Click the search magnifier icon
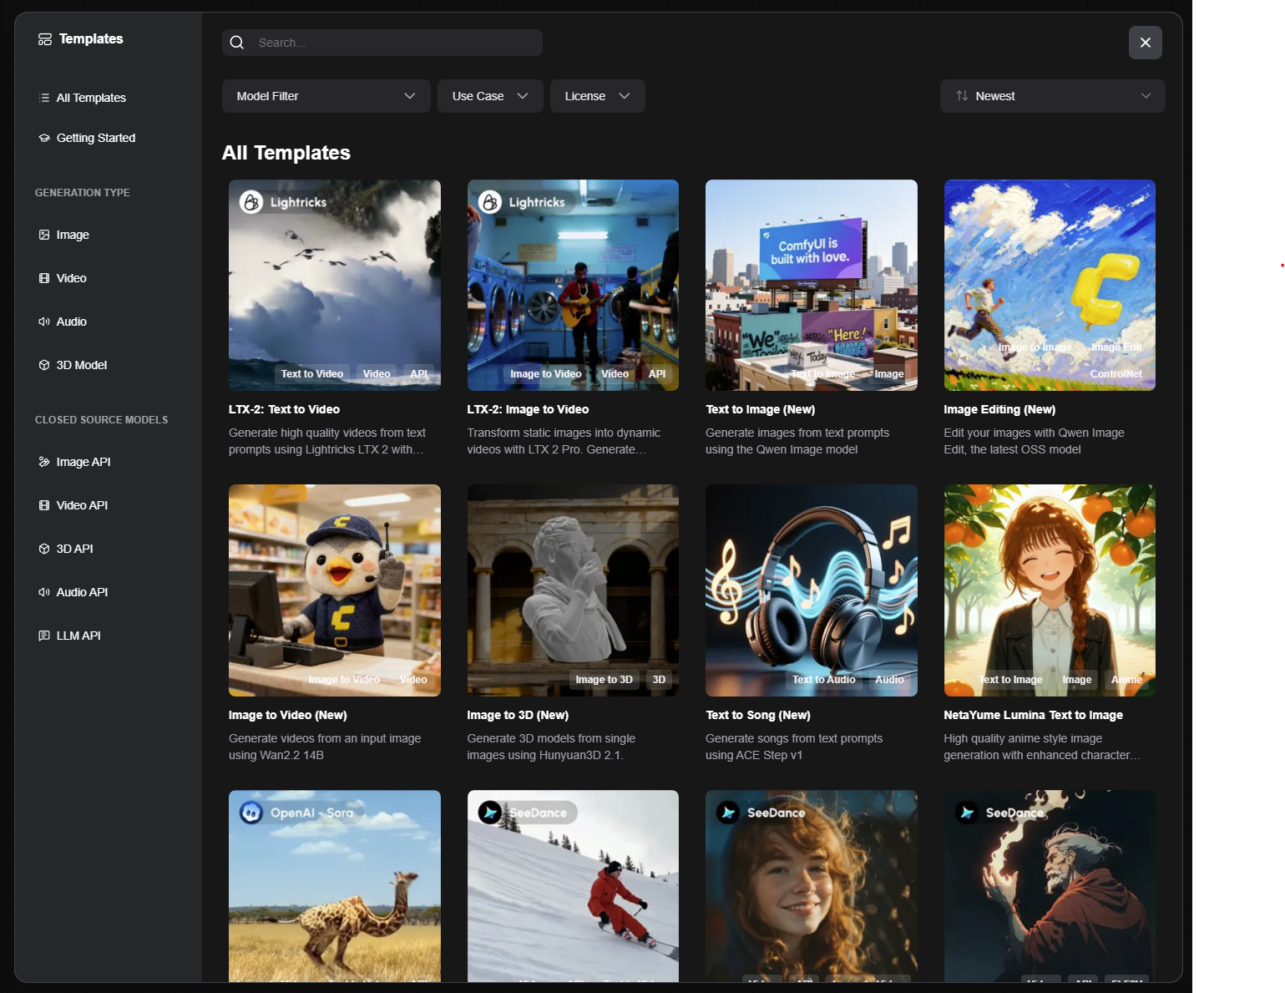The height and width of the screenshot is (993, 1285). click(237, 43)
